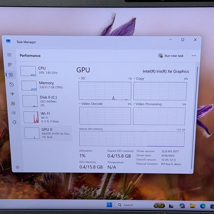Screen dimensions: 214x214
Task: Click the Intel(R) Iris(R) Xe Graphics heading
Action: [x=166, y=72]
